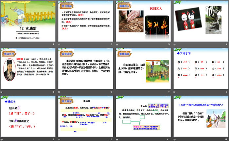Viewport: 229px width, 141px height.
Task: Click slide number 2 label
Action: tap(111, 44)
